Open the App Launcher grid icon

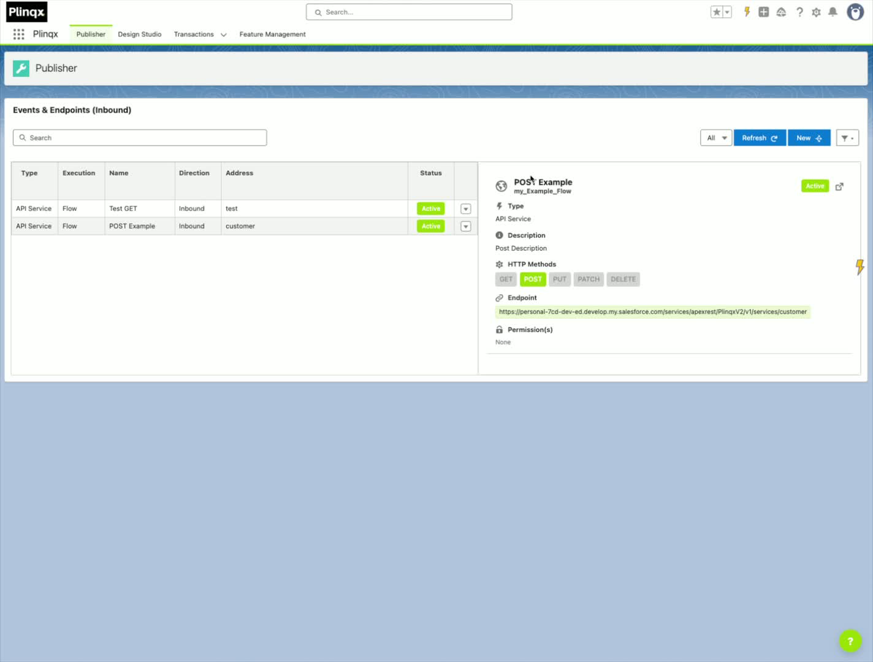(19, 34)
